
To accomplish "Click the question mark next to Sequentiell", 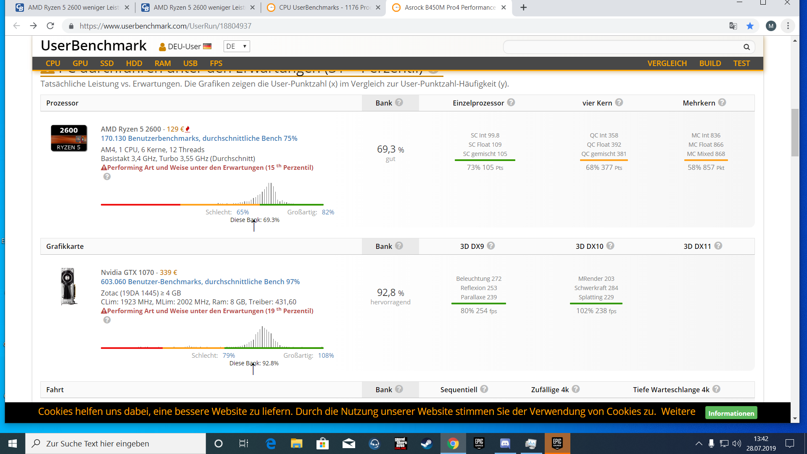I will point(484,389).
